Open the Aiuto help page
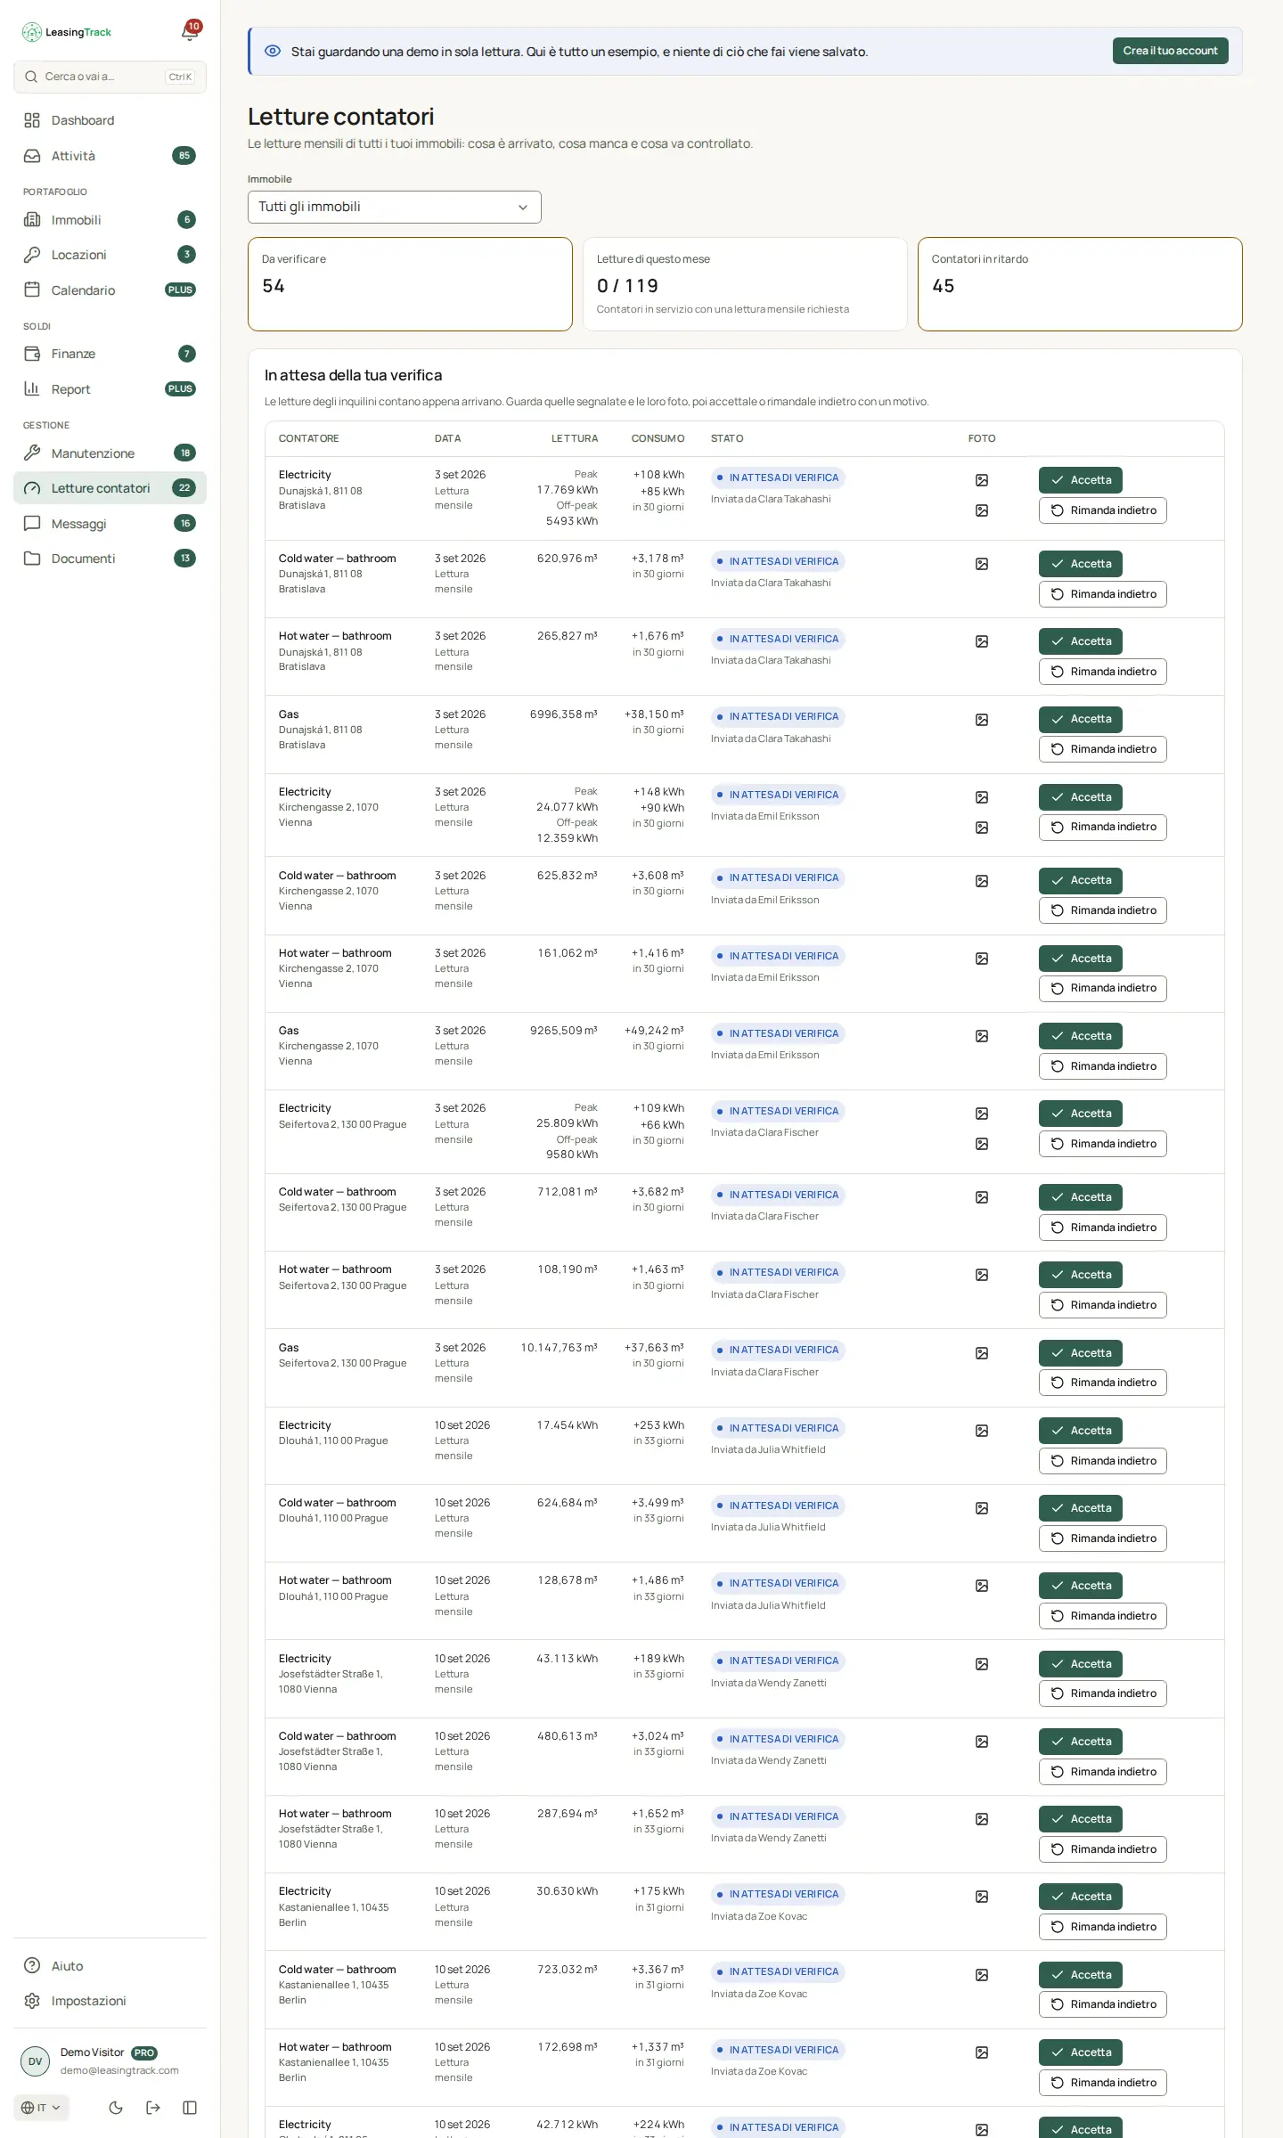The height and width of the screenshot is (2138, 1283). (110, 1966)
